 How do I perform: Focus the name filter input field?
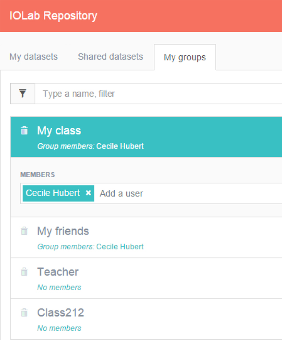(x=159, y=94)
